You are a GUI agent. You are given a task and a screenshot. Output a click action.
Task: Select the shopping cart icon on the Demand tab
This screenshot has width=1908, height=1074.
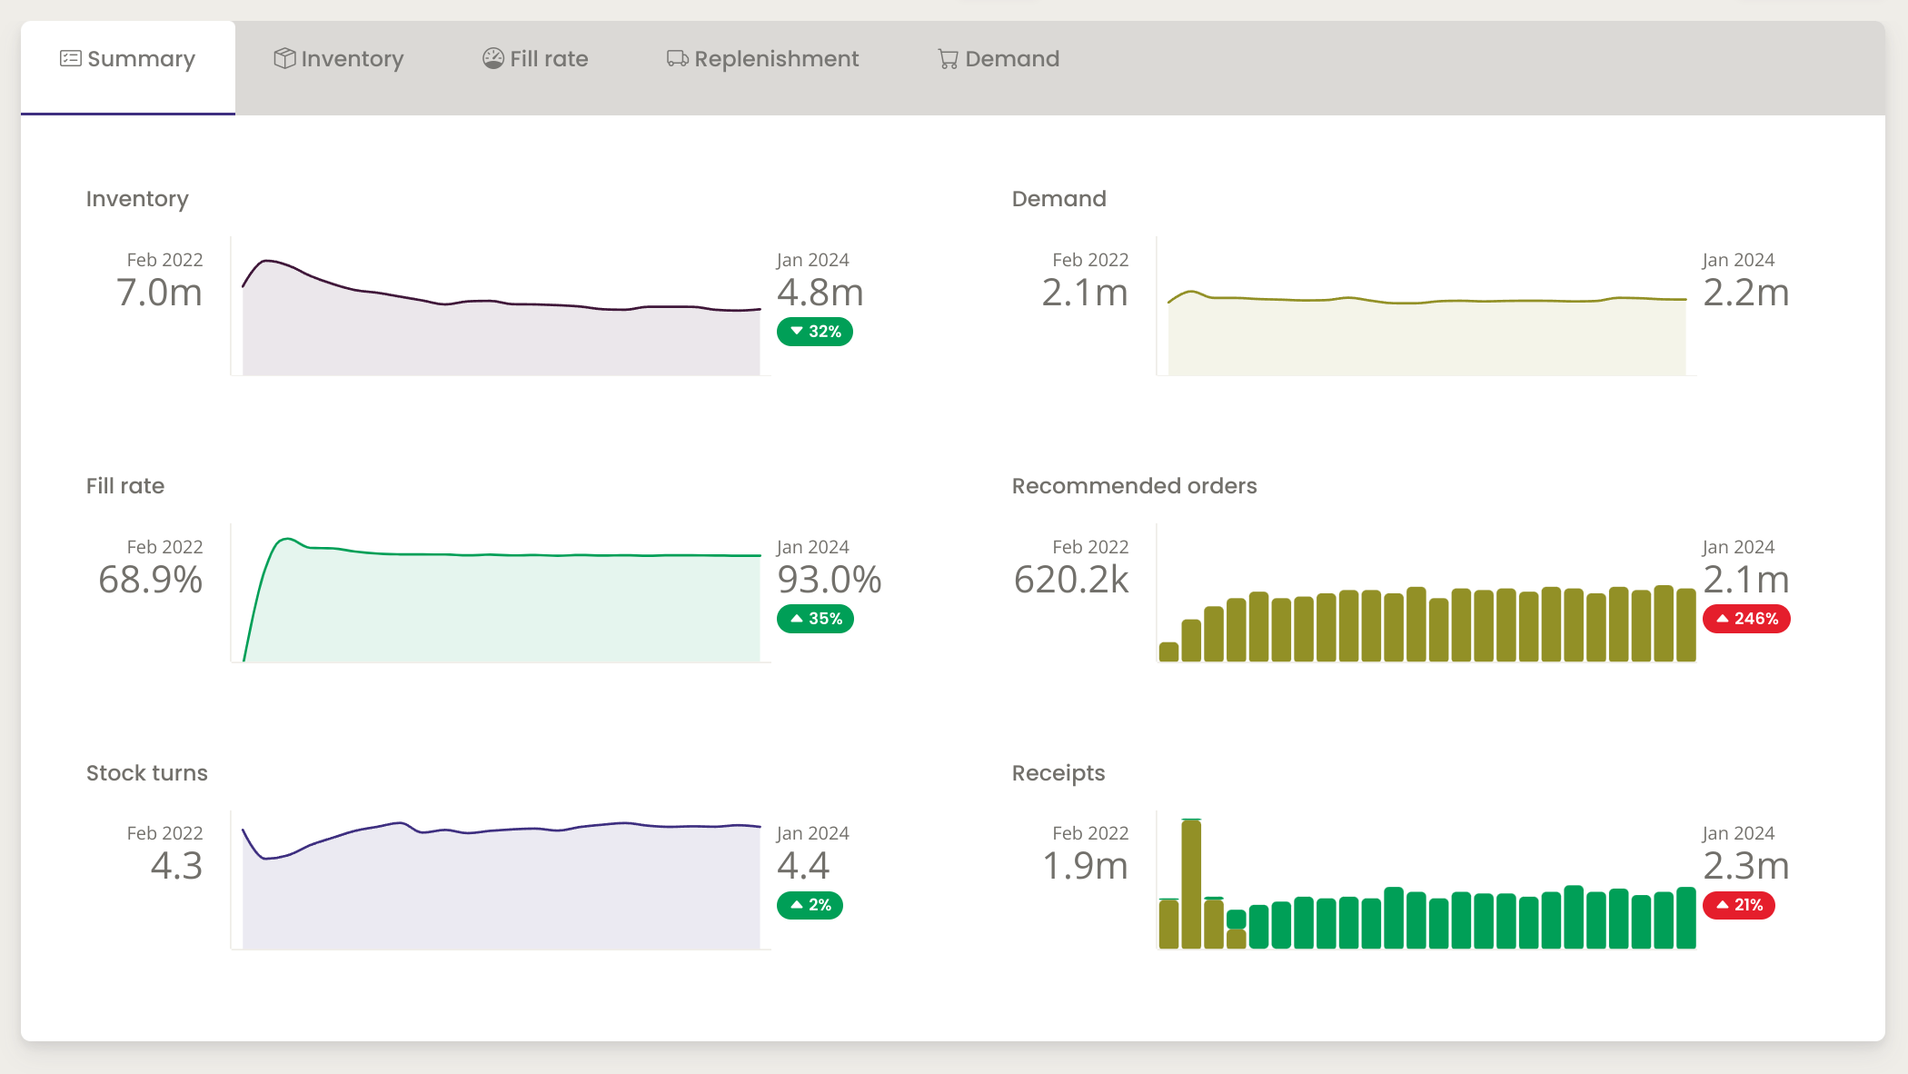[x=948, y=58]
